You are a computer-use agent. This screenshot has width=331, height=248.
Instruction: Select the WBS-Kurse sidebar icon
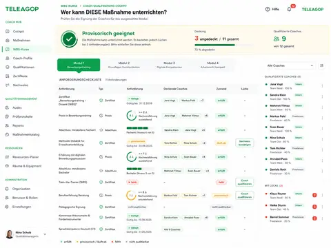click(8, 49)
